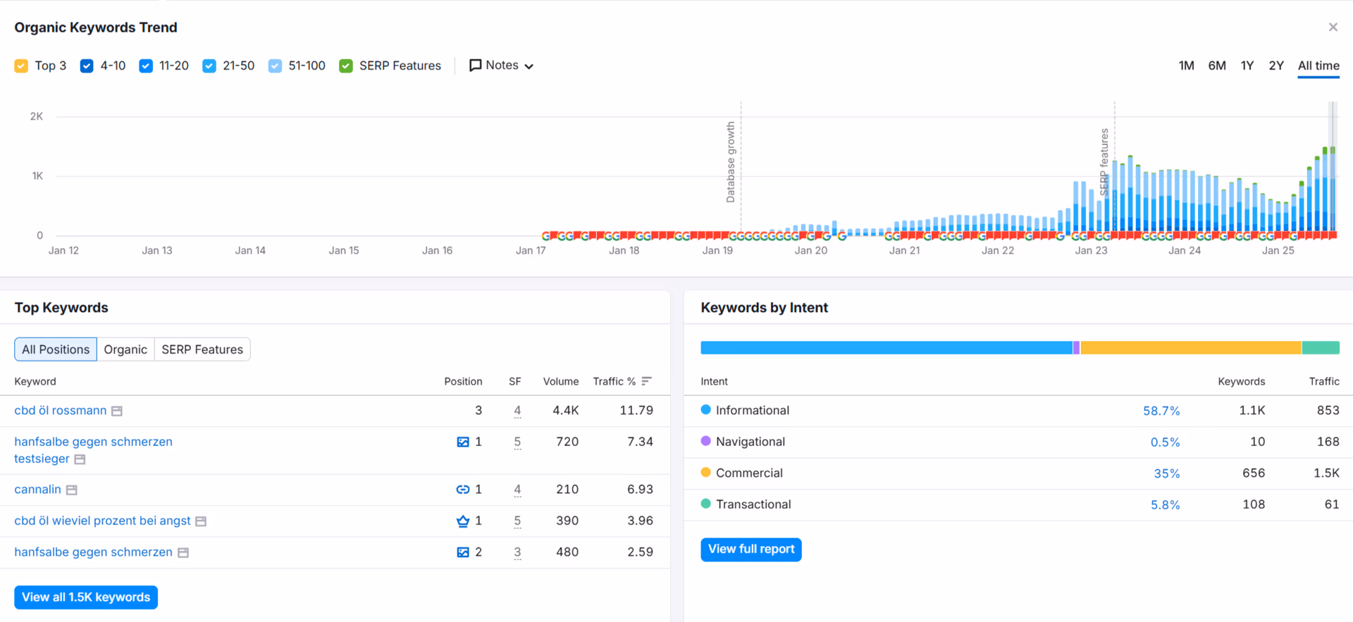The height and width of the screenshot is (622, 1353).
Task: Disable the SERP Features checkbox
Action: pyautogui.click(x=346, y=66)
